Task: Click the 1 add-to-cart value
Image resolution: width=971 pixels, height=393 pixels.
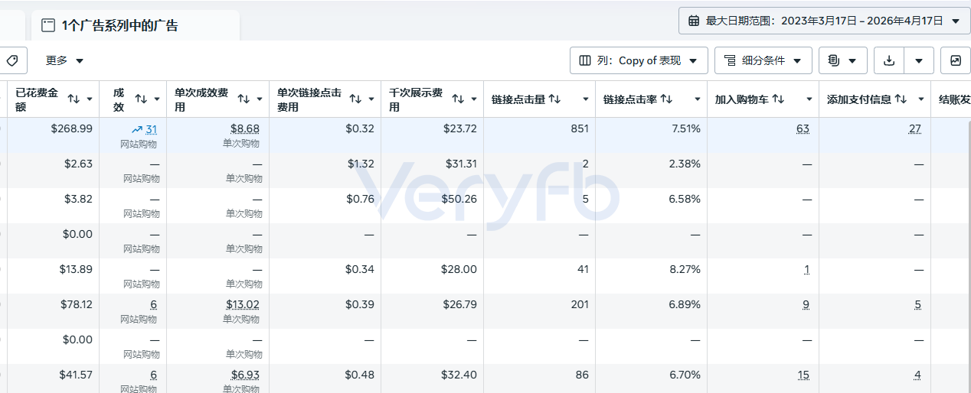Action: 806,269
